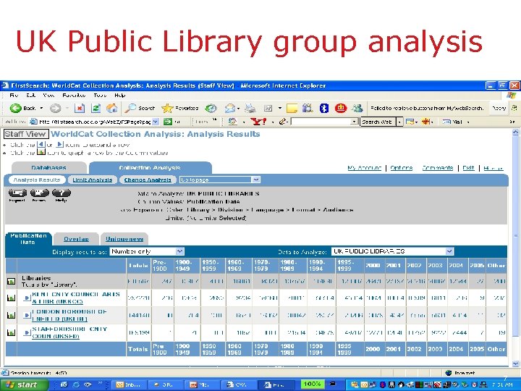This screenshot has width=521, height=391.
Task: Click the question-mark Help icon button
Action: point(62,193)
